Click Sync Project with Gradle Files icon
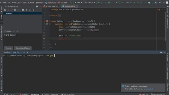Image resolution: width=169 pixels, height=95 pixels. [149, 2]
